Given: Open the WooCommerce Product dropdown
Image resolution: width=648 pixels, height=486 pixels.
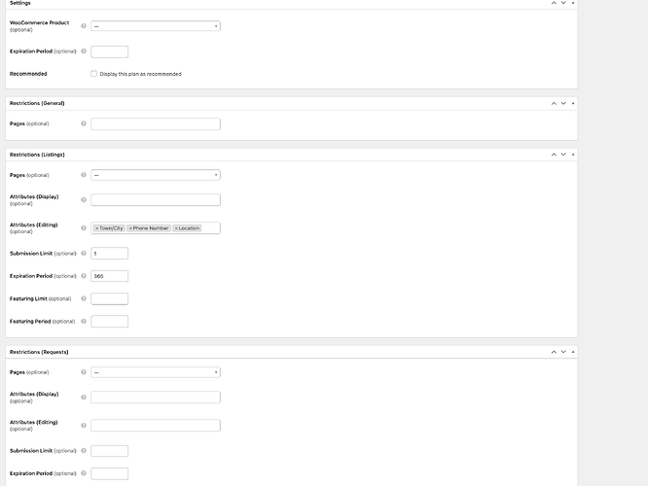Looking at the screenshot, I should (156, 26).
